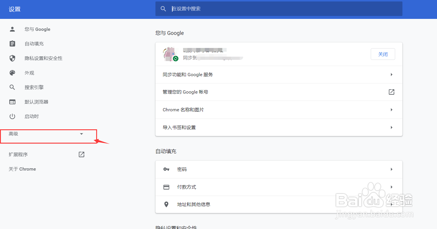The height and width of the screenshot is (229, 437).
Task: Open 同步功能和 Google 服务 arrow
Action: pos(392,75)
